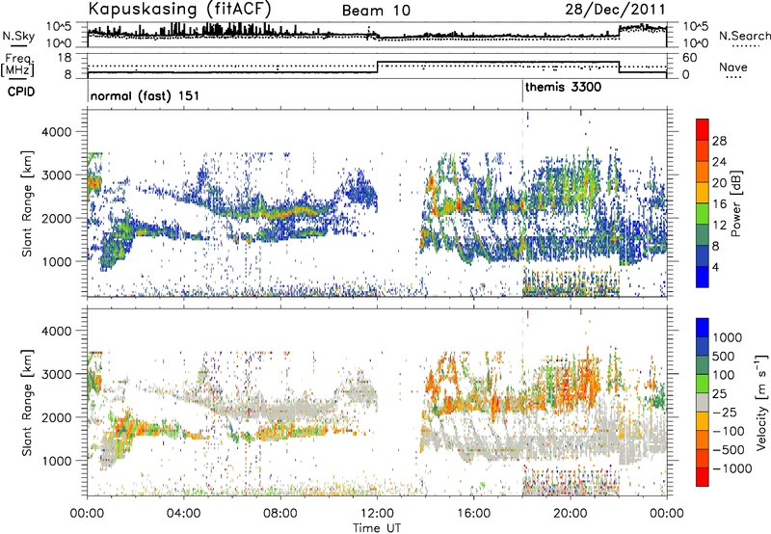771x534 pixels.
Task: Click the '20:00' time axis tick label
Action: pyautogui.click(x=570, y=514)
